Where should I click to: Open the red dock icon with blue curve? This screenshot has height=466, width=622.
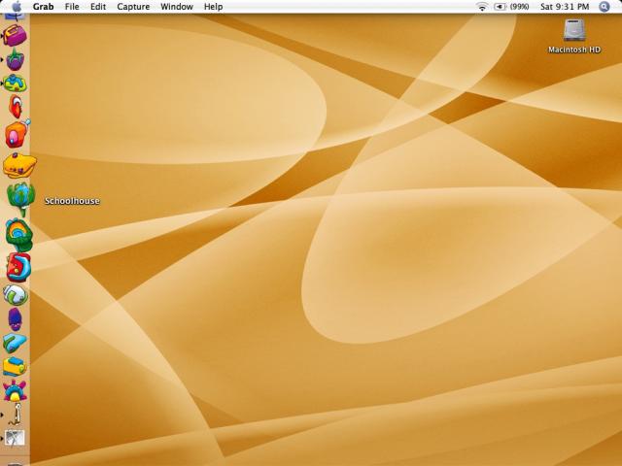coord(18,268)
